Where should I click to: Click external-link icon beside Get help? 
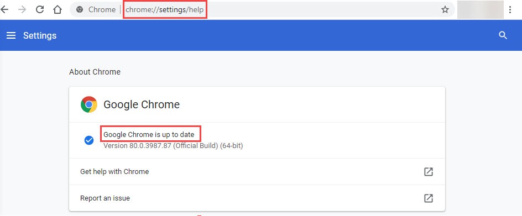[x=429, y=172]
